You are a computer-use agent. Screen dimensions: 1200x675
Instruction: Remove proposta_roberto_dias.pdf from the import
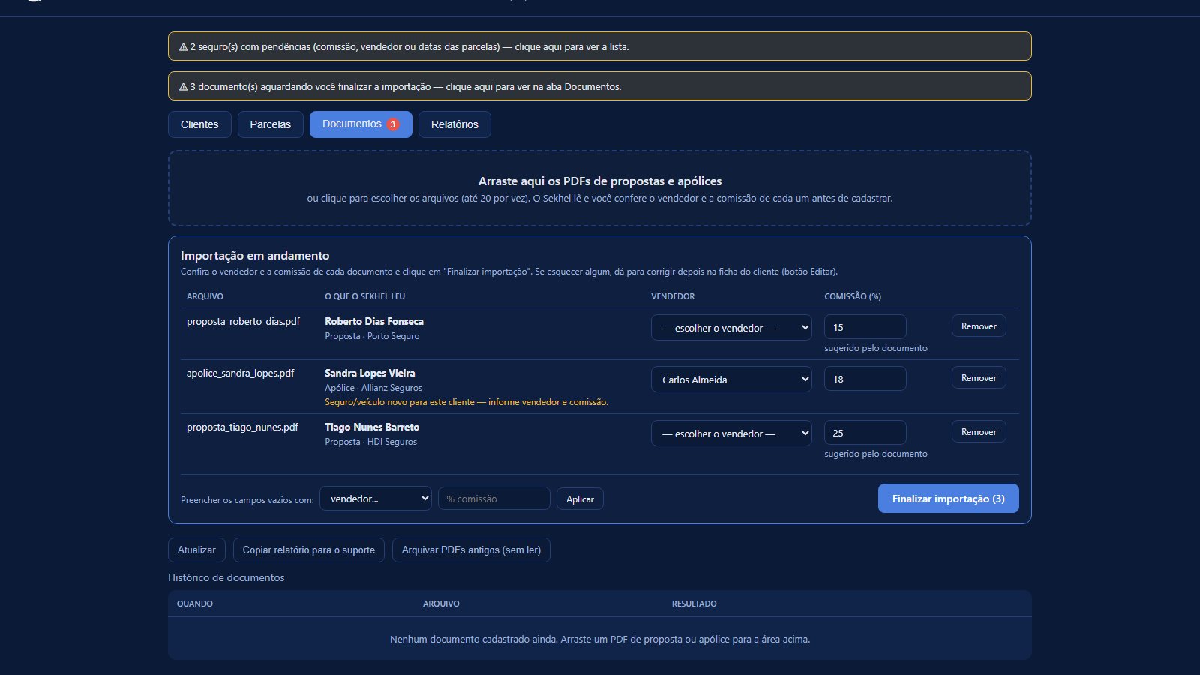[x=979, y=326]
